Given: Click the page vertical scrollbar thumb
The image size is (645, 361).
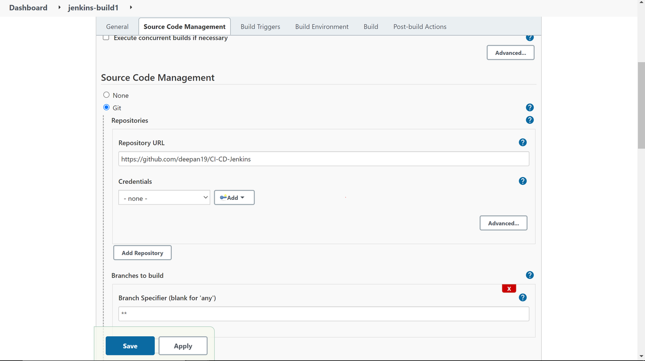Looking at the screenshot, I should click(641, 105).
